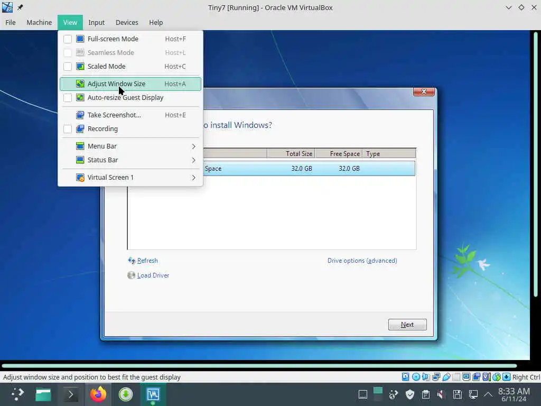Image resolution: width=541 pixels, height=406 pixels.
Task: Click the pin icon in title bar
Action: (x=21, y=7)
